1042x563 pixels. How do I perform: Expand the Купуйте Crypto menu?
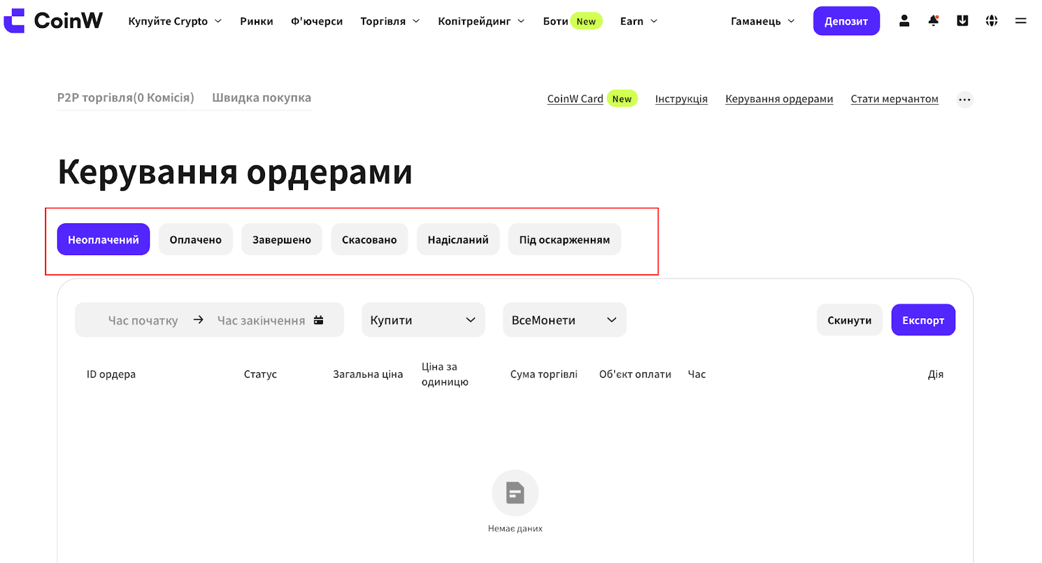[x=175, y=21]
